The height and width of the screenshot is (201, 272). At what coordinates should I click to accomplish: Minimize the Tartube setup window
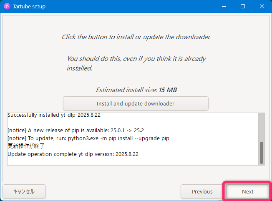coord(224,6)
